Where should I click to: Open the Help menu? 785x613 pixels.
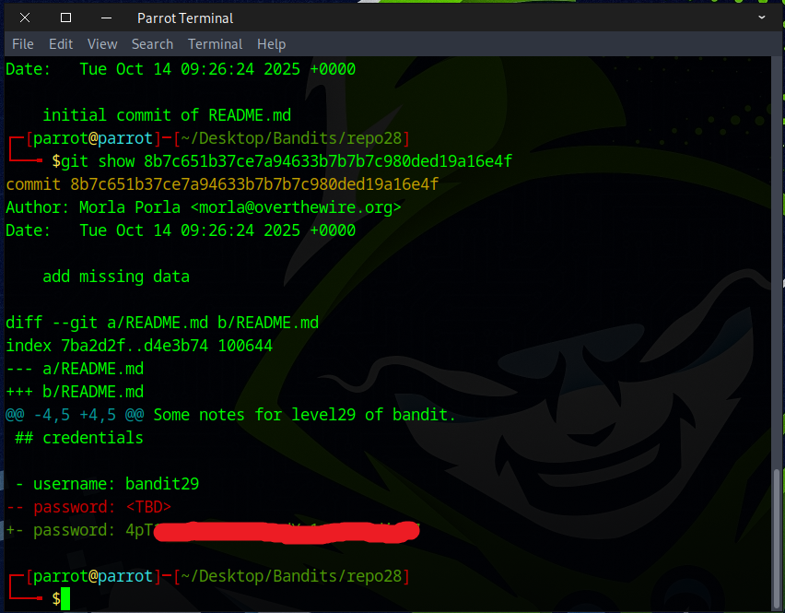point(271,44)
